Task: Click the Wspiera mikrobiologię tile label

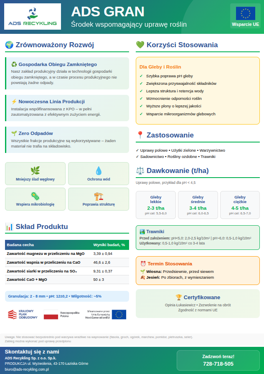Action: click(35, 204)
